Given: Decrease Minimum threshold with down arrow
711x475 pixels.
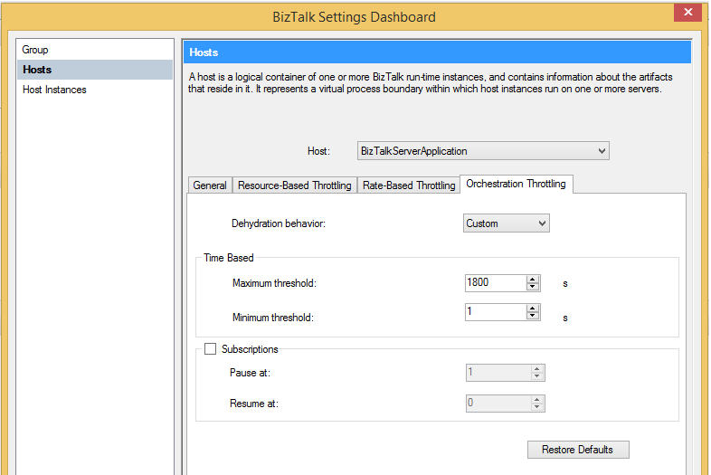Looking at the screenshot, I should [x=532, y=316].
